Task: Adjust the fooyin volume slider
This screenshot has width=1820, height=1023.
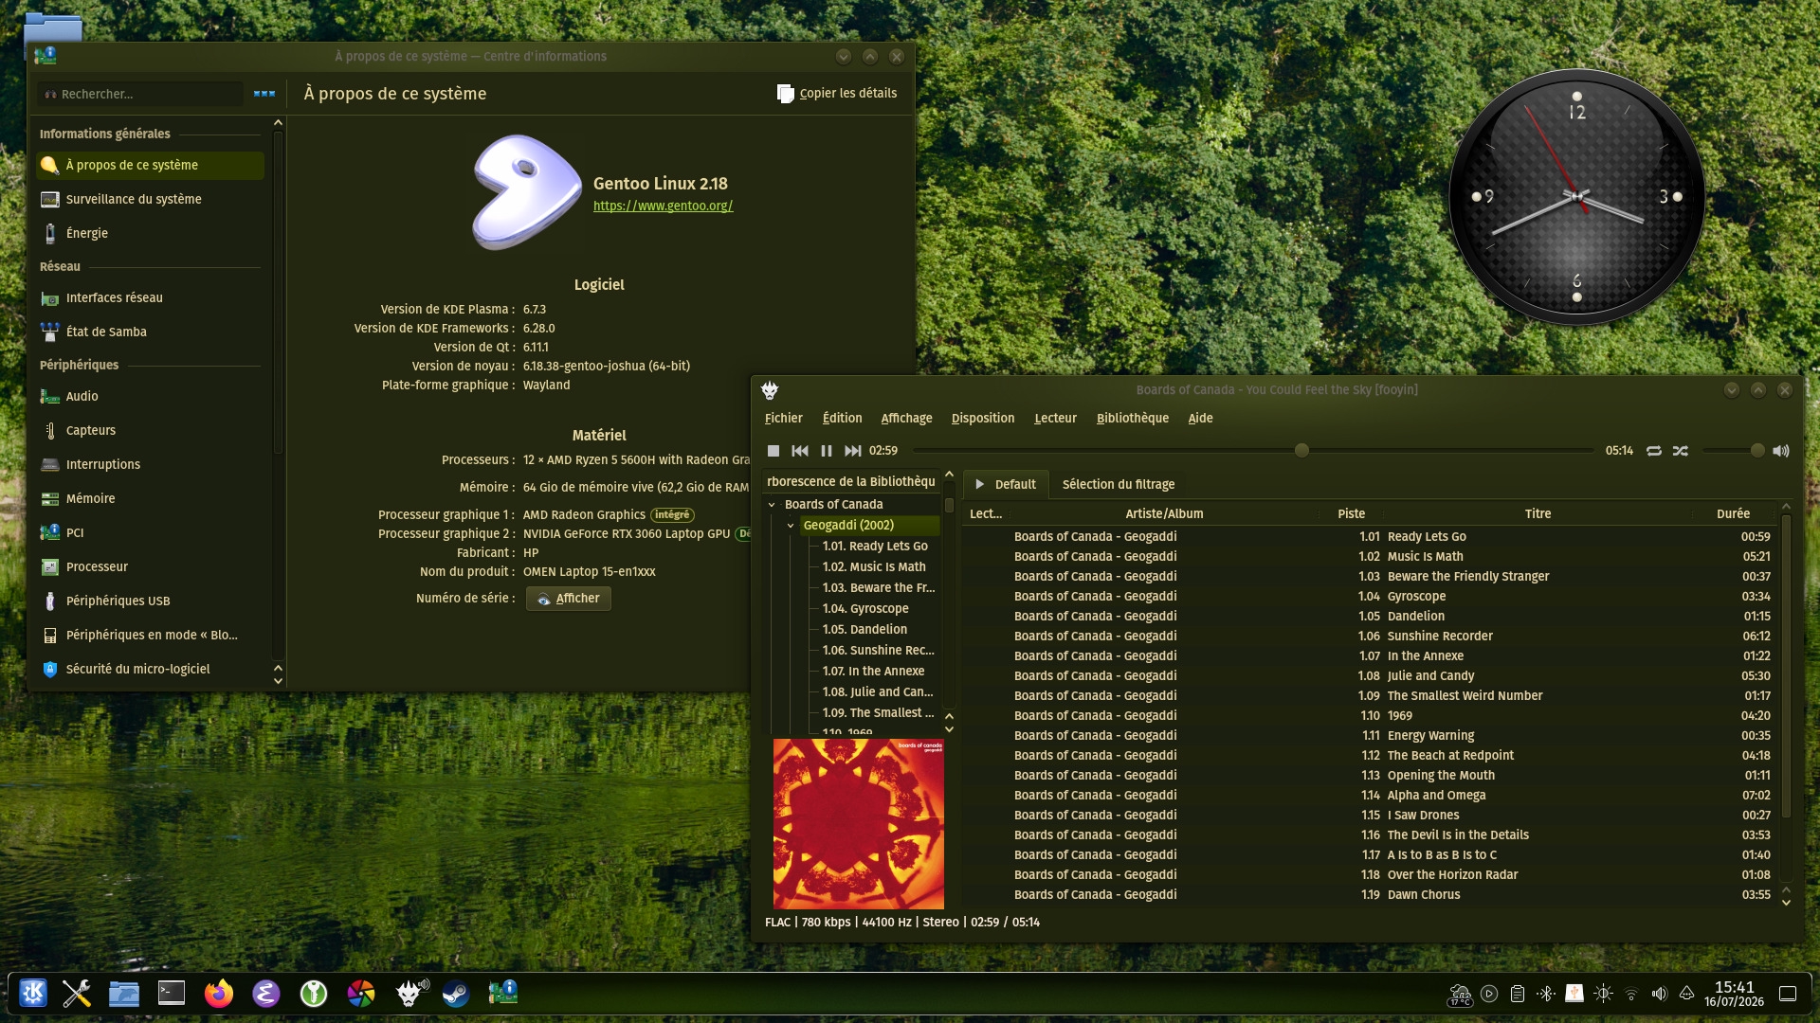Action: pyautogui.click(x=1733, y=451)
